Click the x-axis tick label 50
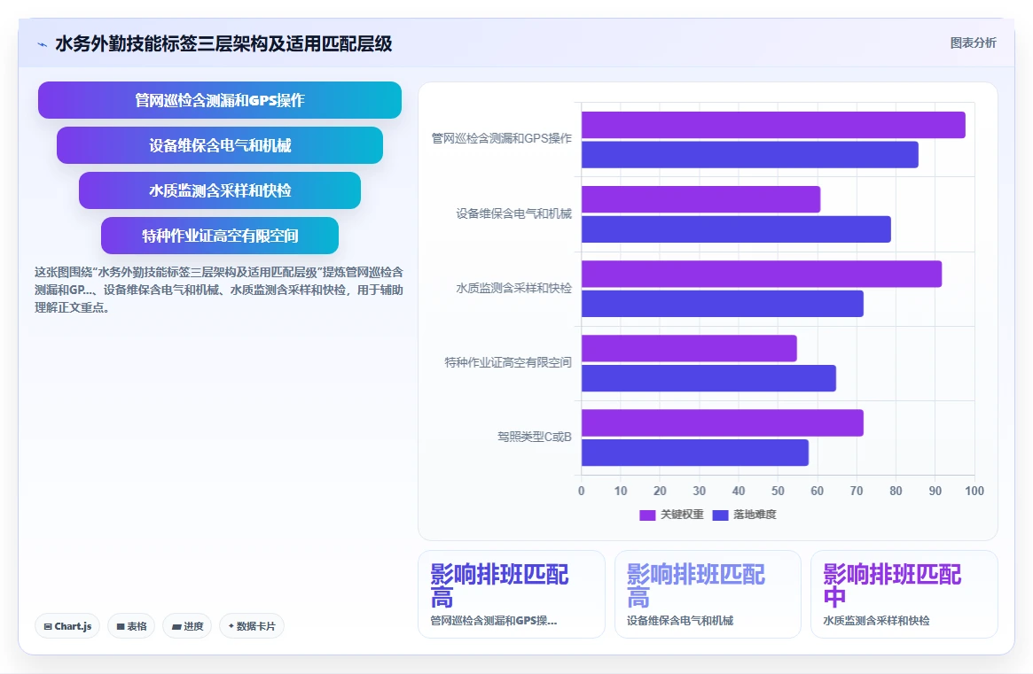Screen dimensions: 1033x674 778,491
